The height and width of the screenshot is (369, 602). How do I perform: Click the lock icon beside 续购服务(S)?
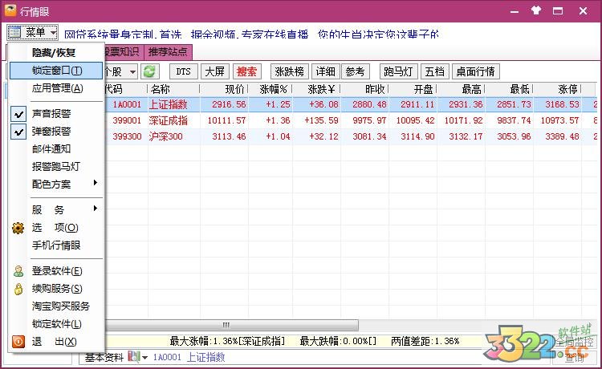tap(18, 289)
